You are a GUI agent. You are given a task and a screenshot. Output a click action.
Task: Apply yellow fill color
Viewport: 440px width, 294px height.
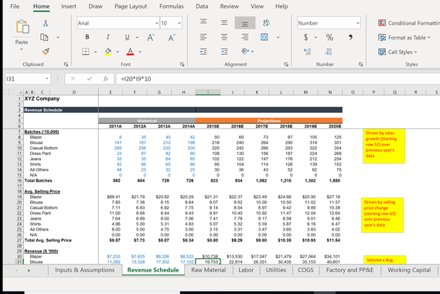(108, 51)
